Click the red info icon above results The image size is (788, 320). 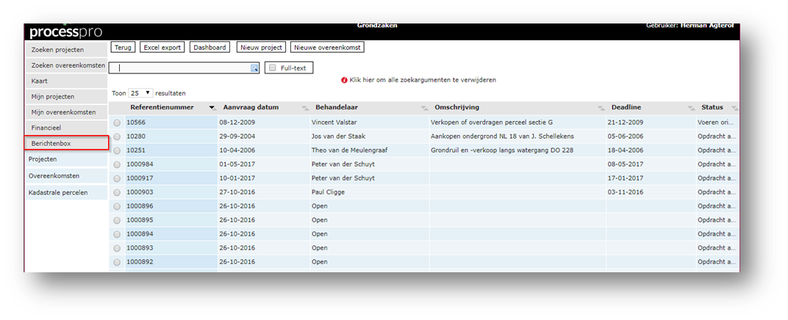coord(344,80)
